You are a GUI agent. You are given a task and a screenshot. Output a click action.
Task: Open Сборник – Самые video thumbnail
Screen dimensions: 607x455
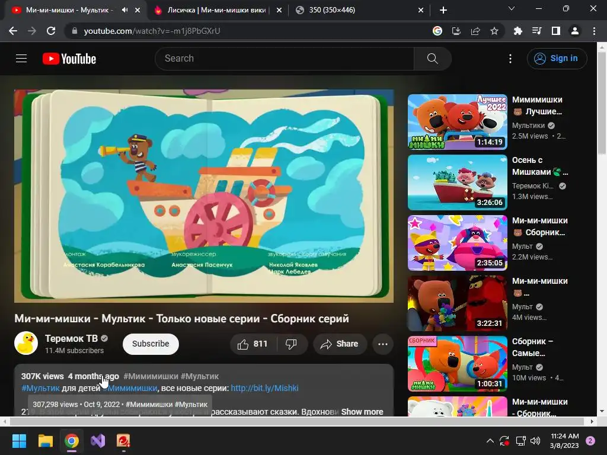click(x=457, y=364)
